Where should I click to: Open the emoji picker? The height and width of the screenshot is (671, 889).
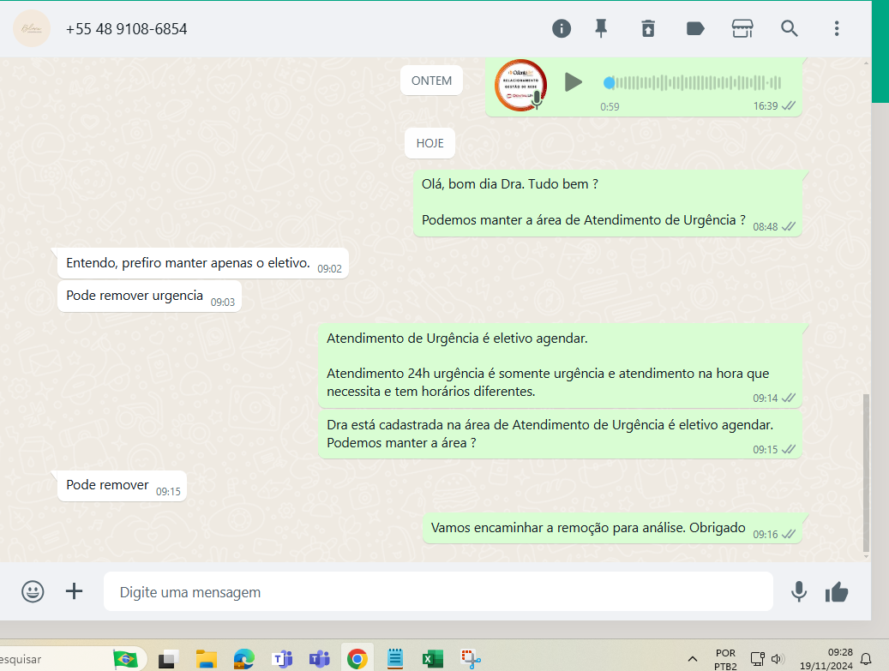(33, 591)
